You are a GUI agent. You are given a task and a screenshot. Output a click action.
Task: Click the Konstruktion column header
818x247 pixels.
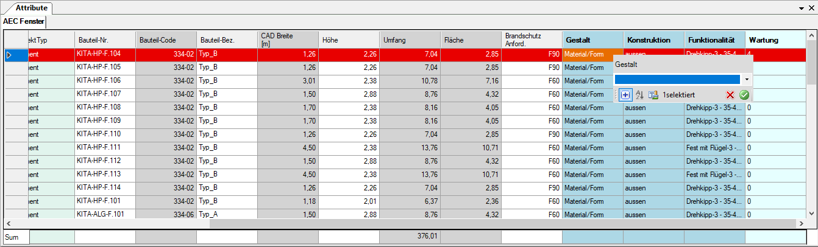pyautogui.click(x=653, y=40)
